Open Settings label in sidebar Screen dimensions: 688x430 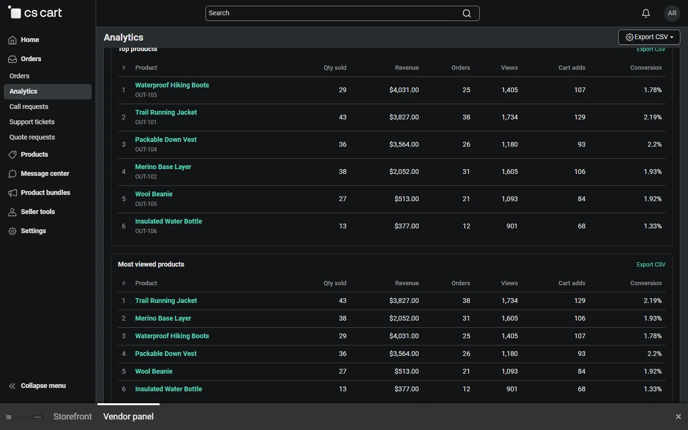[33, 231]
